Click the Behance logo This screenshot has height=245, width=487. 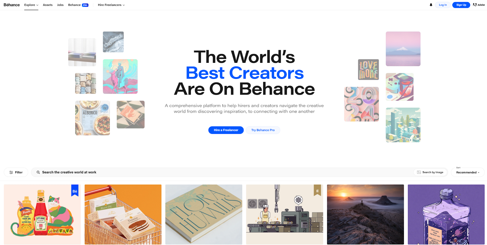12,5
